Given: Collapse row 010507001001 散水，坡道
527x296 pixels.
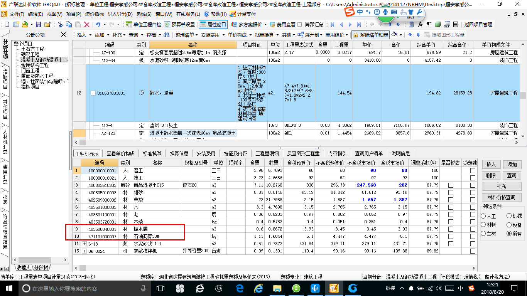Looking at the screenshot, I should [93, 93].
